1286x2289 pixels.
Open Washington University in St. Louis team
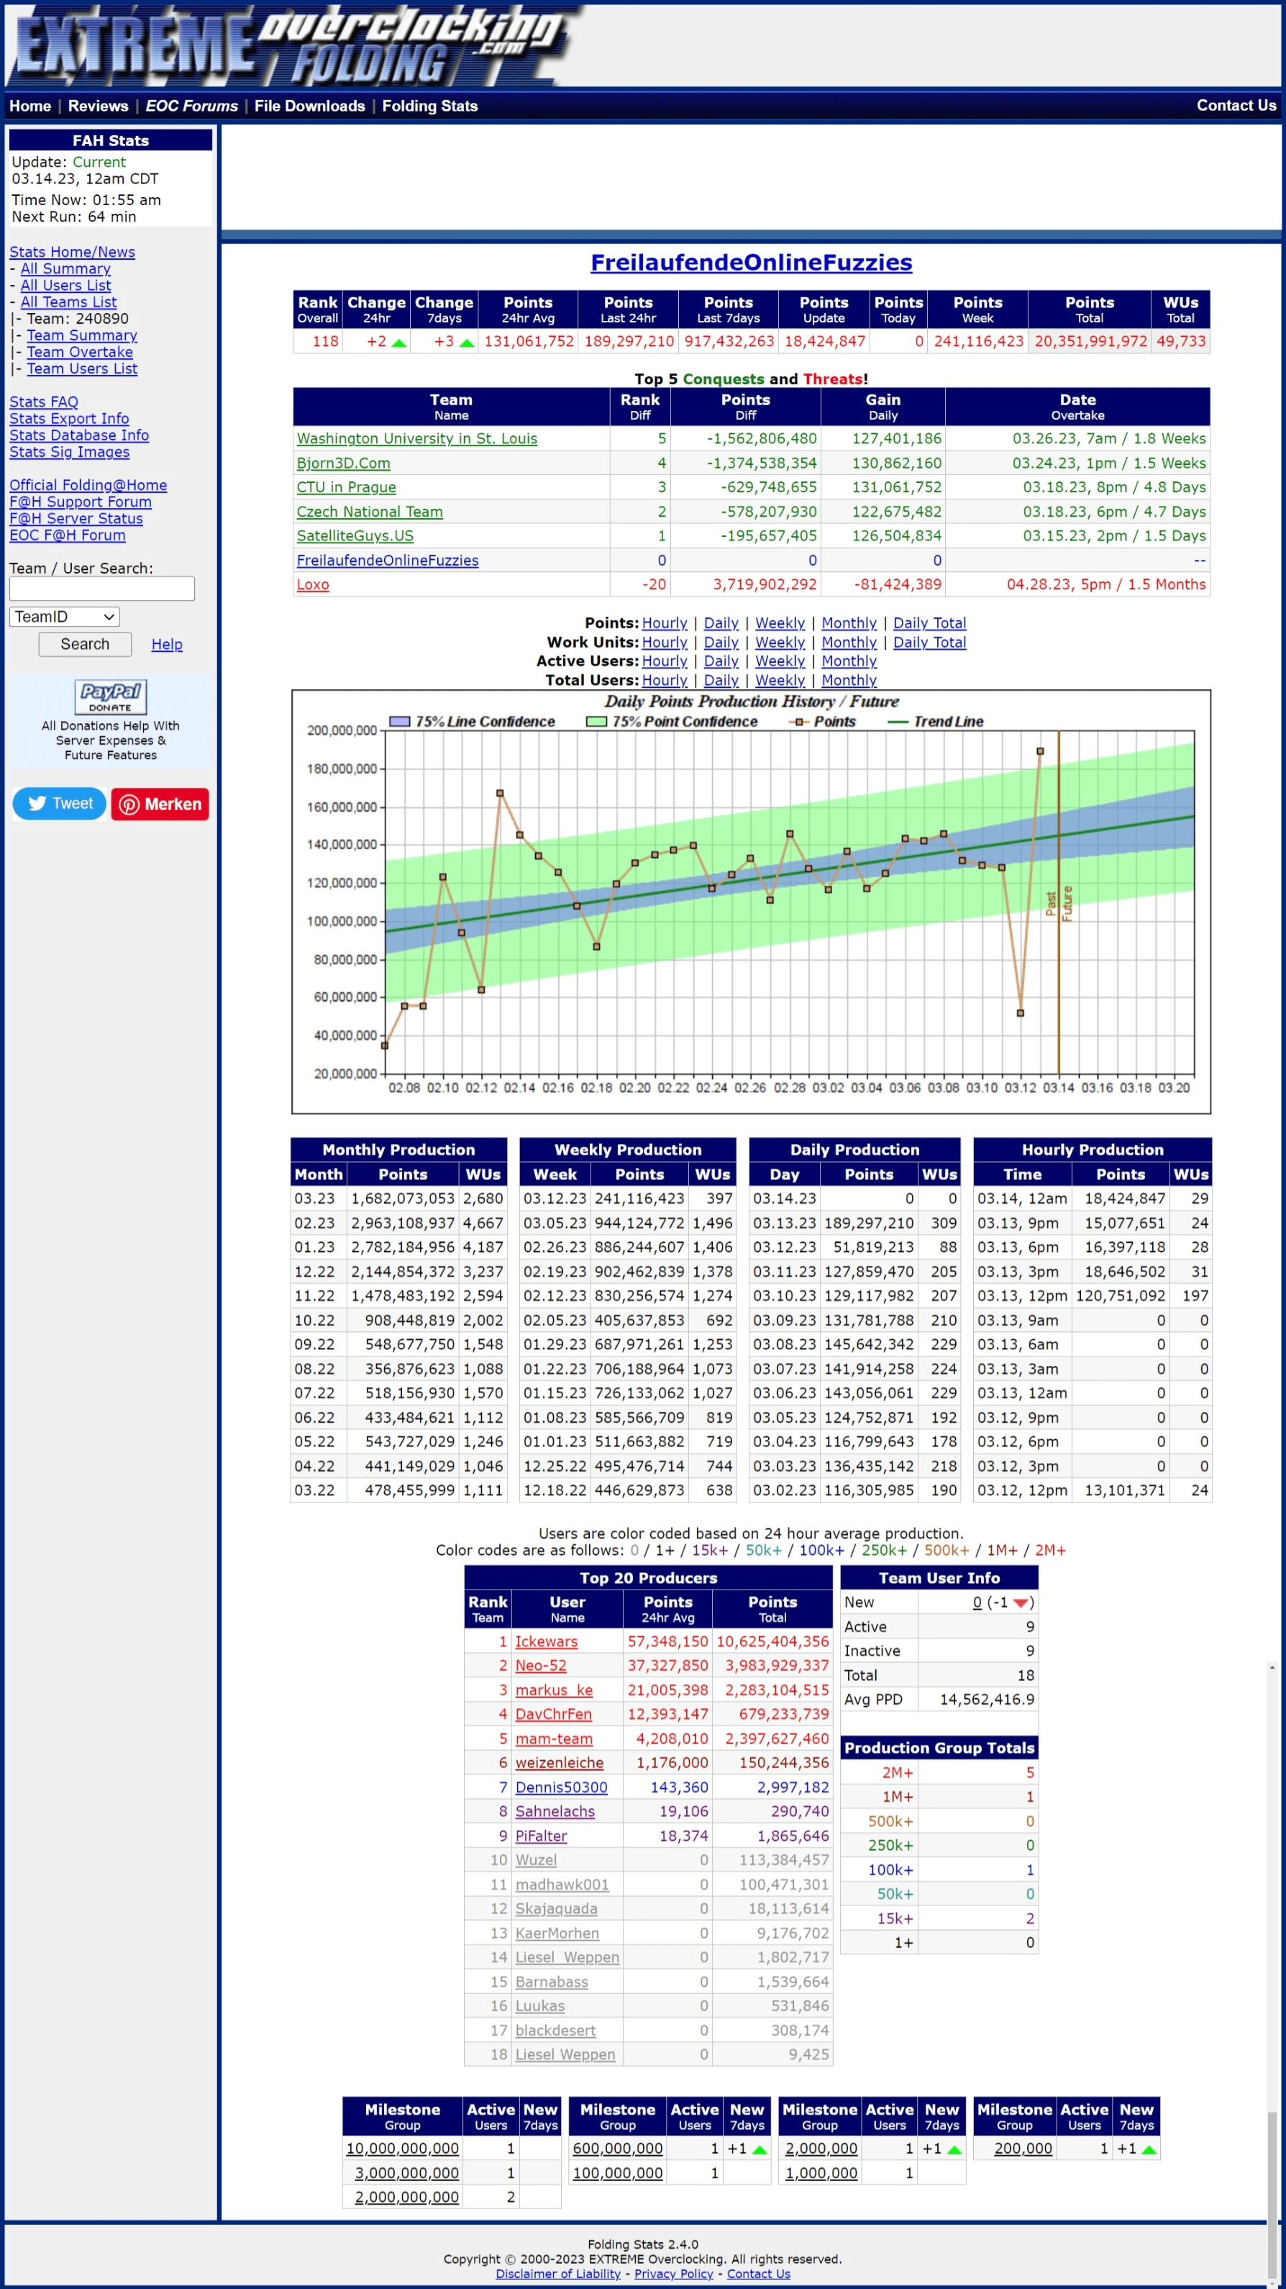(x=416, y=439)
